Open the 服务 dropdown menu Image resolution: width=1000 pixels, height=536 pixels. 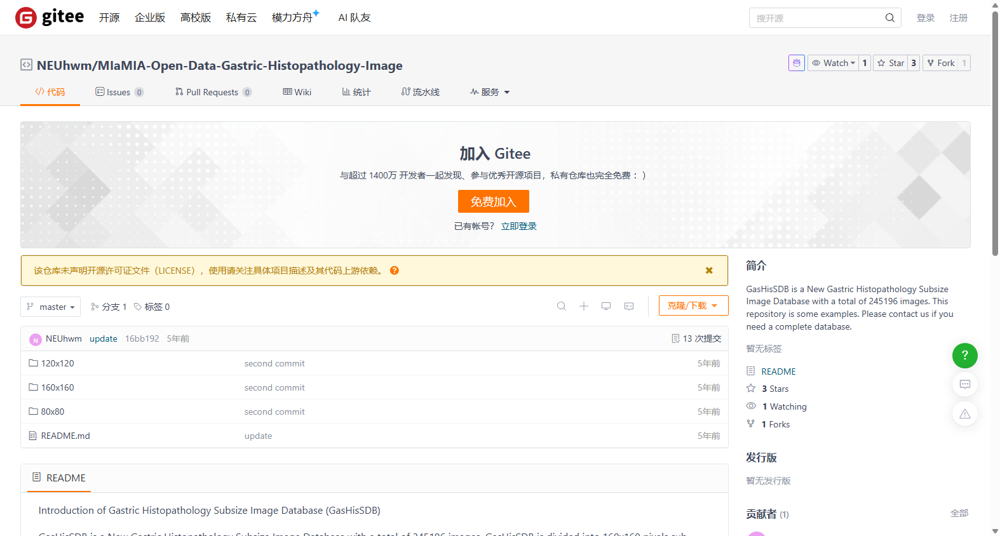[x=490, y=92]
